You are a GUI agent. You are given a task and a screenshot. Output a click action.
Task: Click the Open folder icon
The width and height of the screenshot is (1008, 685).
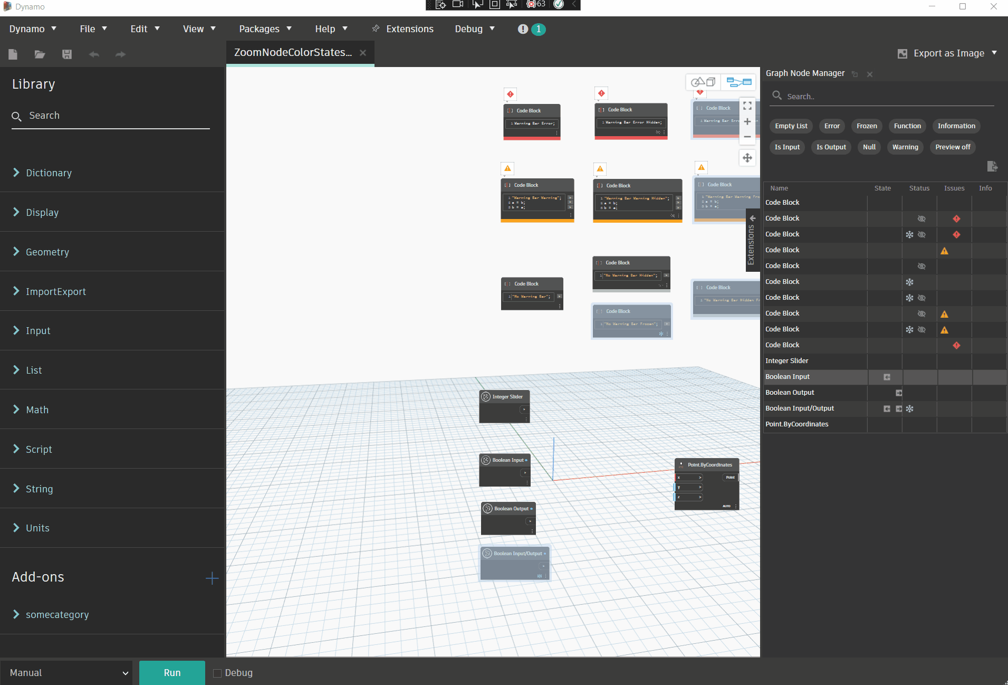(40, 54)
